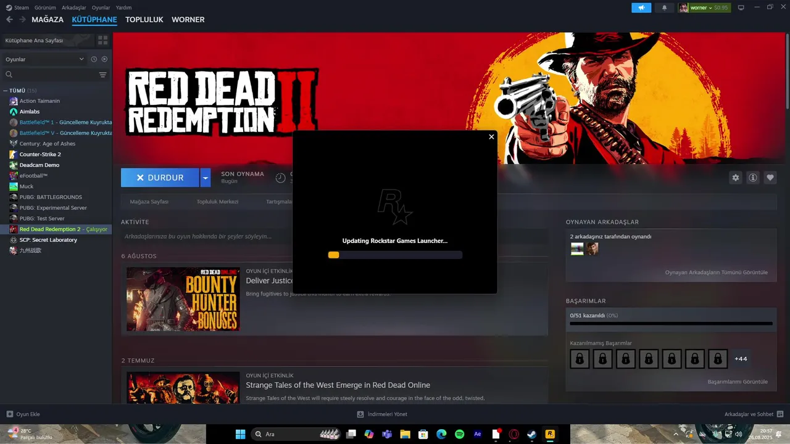
Task: Switch library to grid view icon
Action: click(102, 40)
